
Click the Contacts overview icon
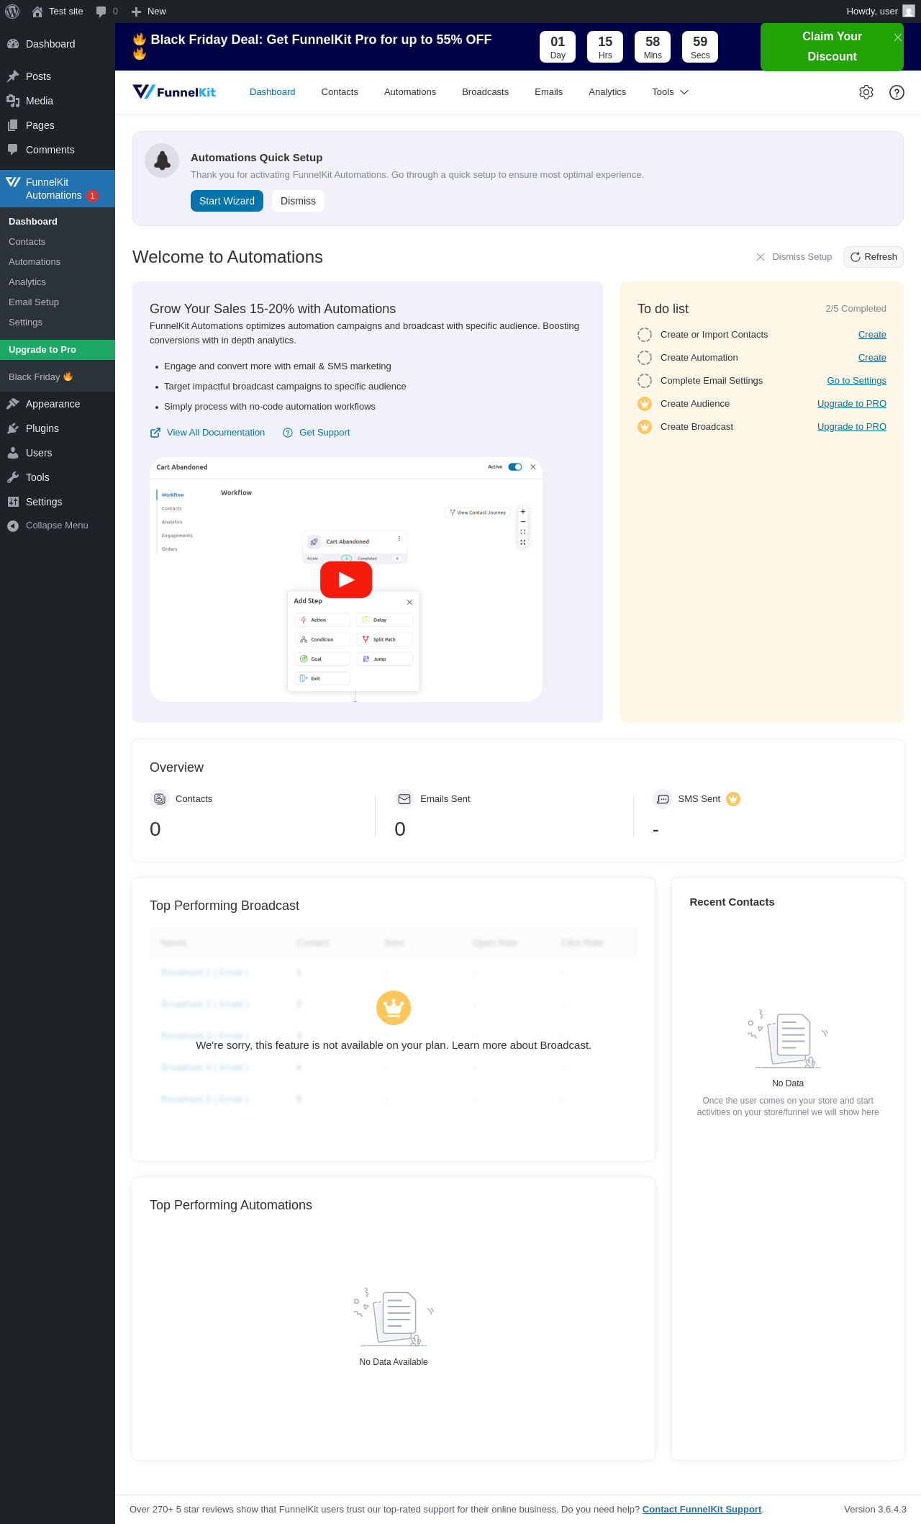pos(160,799)
